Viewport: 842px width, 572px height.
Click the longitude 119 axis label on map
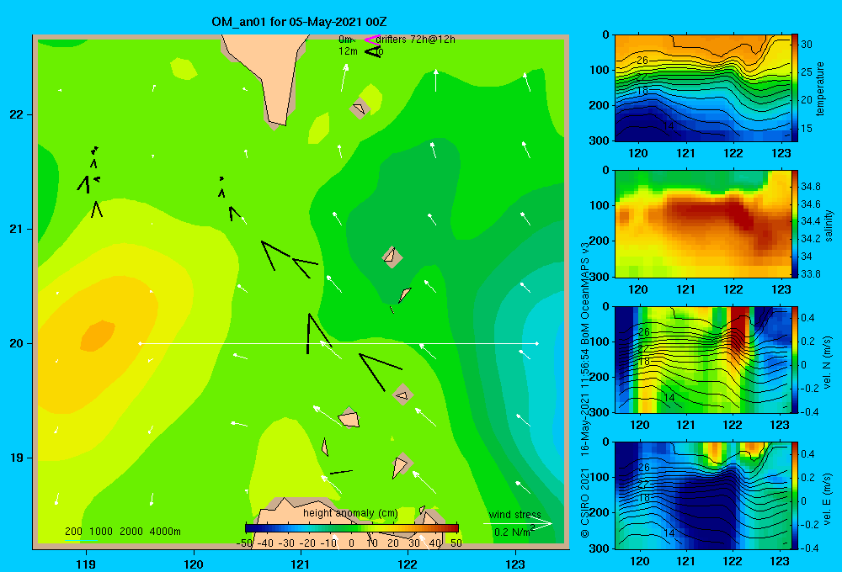(x=86, y=564)
